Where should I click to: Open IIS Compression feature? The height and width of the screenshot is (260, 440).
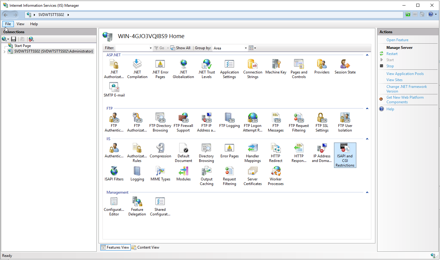pyautogui.click(x=160, y=151)
